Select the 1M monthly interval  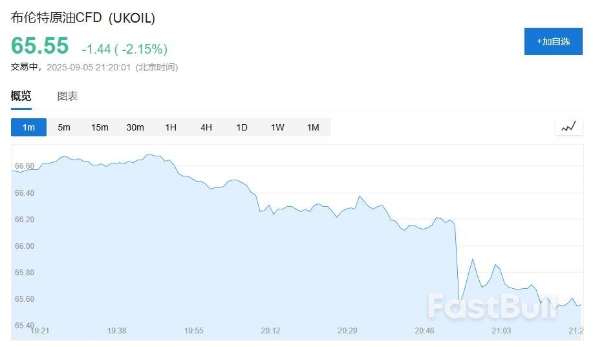(x=313, y=127)
